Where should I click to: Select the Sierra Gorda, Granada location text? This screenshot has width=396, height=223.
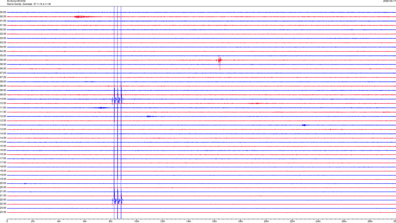(x=19, y=4)
